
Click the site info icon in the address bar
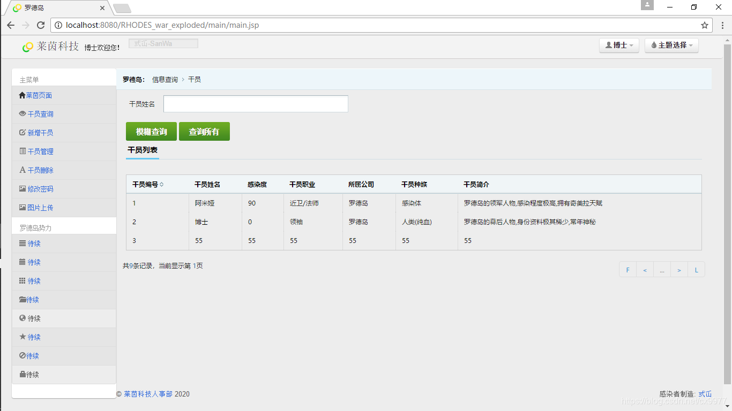[58, 25]
